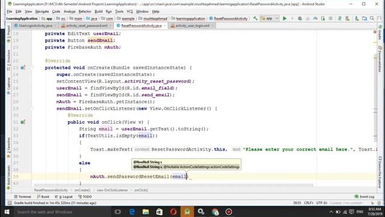Open the Refactor menu

pyautogui.click(x=85, y=11)
